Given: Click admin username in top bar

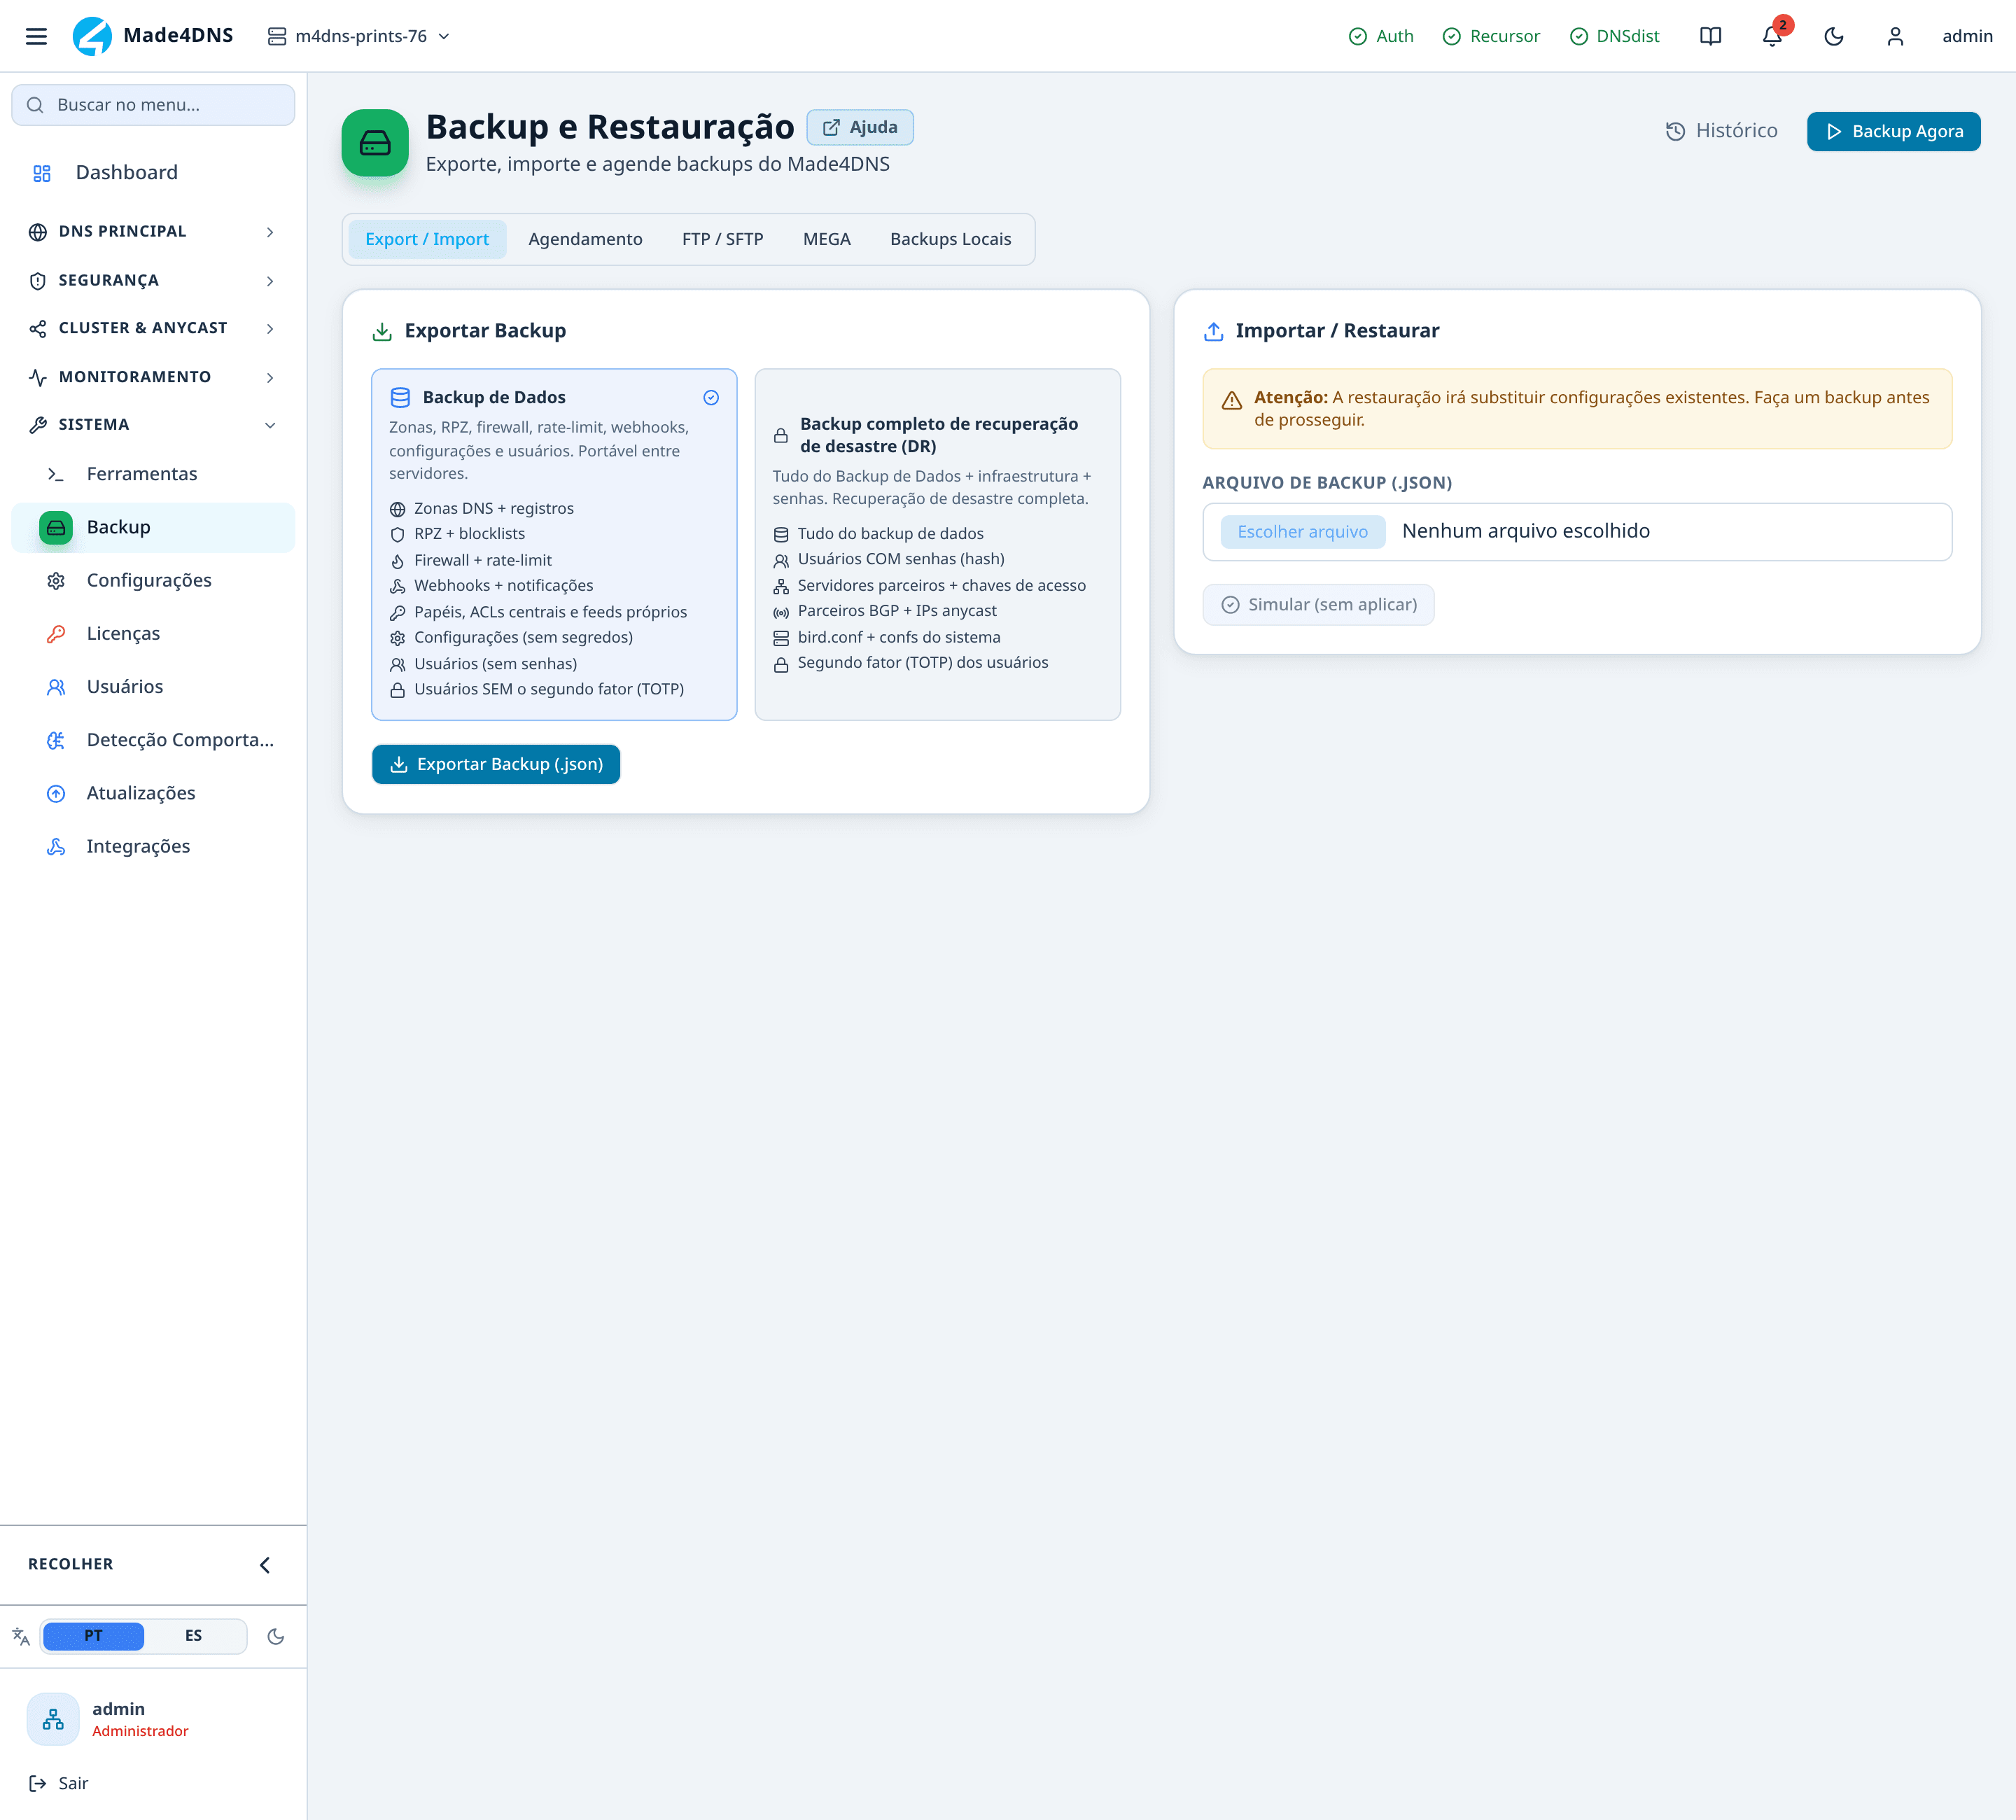Looking at the screenshot, I should [x=1967, y=36].
